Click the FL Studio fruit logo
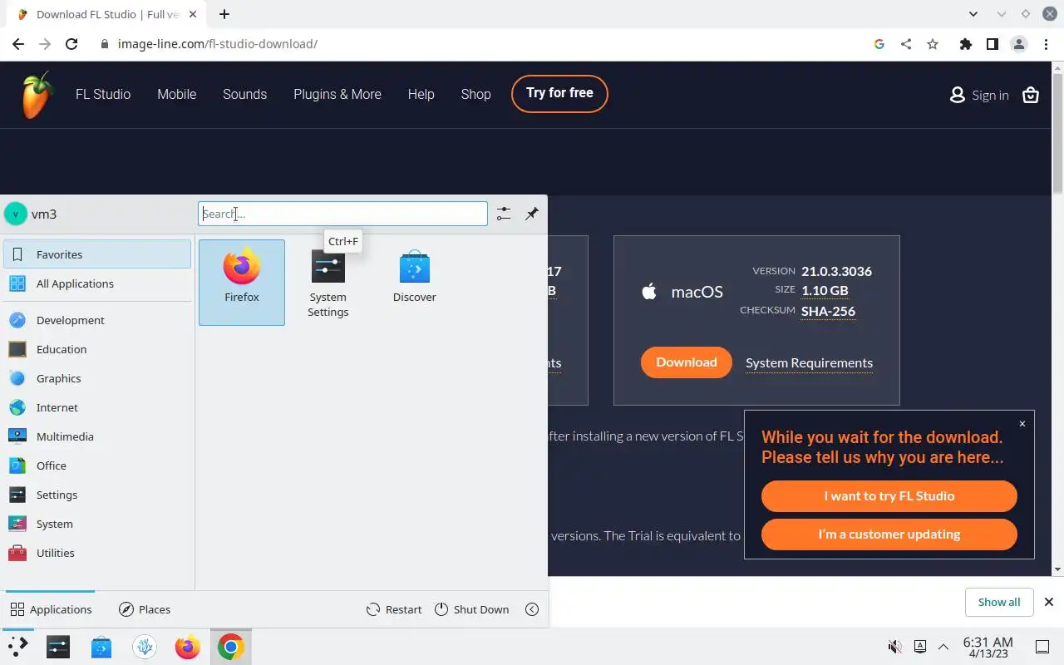The image size is (1064, 665). tap(37, 95)
